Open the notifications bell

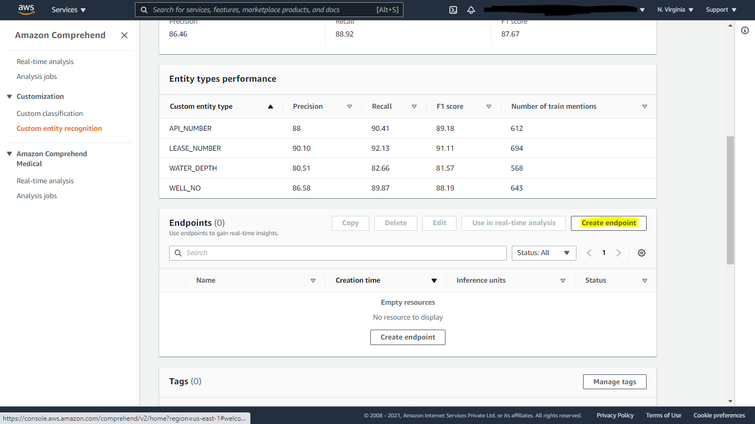pos(471,10)
